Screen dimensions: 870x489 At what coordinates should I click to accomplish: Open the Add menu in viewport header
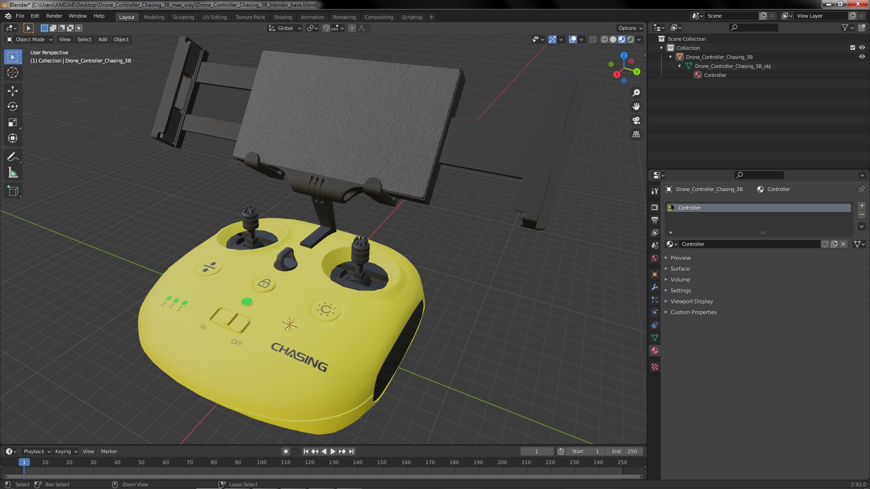point(103,39)
